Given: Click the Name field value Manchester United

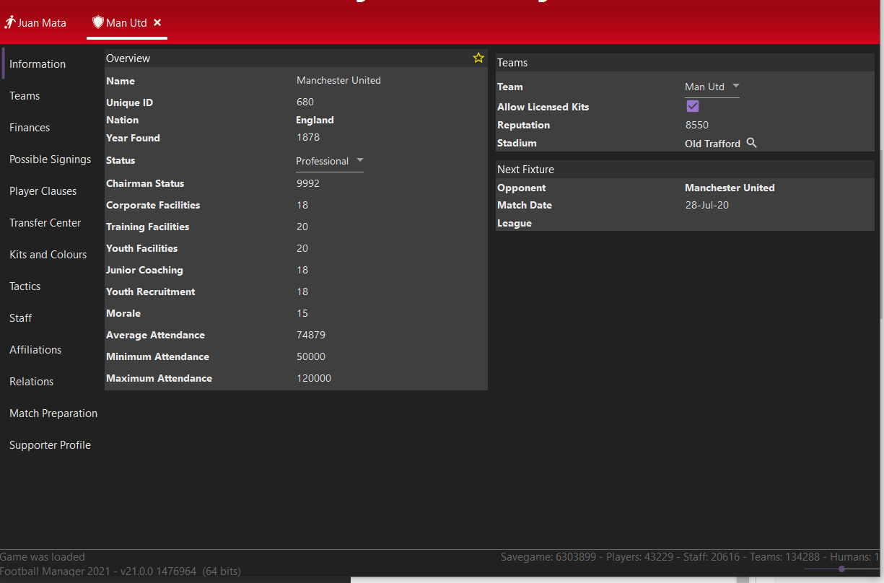Looking at the screenshot, I should pos(338,81).
